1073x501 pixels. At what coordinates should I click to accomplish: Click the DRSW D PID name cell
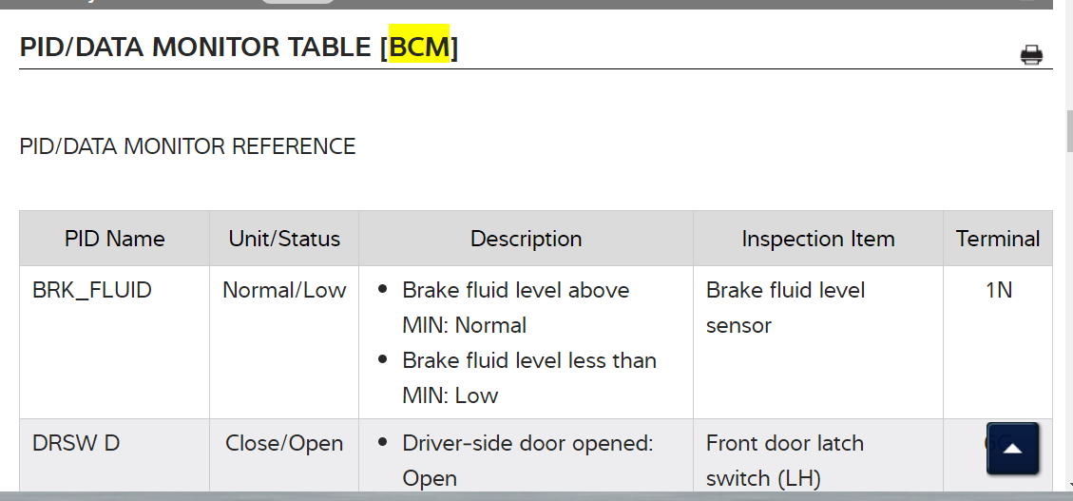tap(76, 443)
